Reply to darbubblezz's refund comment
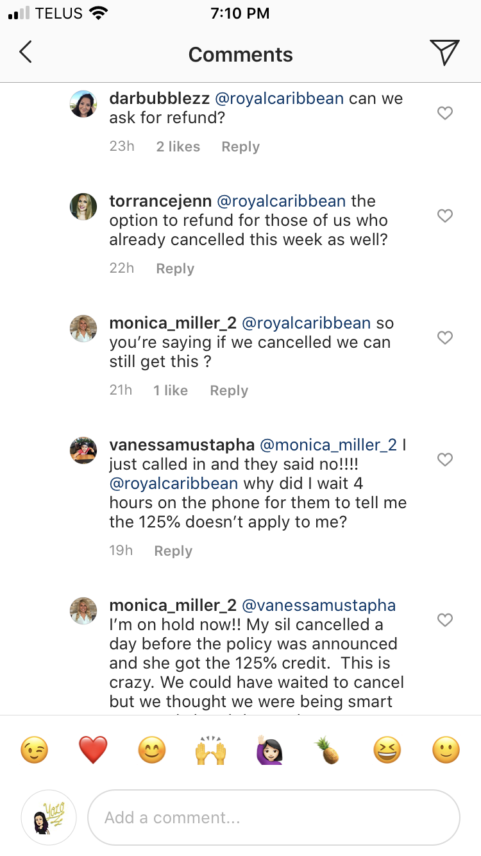Image resolution: width=481 pixels, height=856 pixels. tap(240, 146)
